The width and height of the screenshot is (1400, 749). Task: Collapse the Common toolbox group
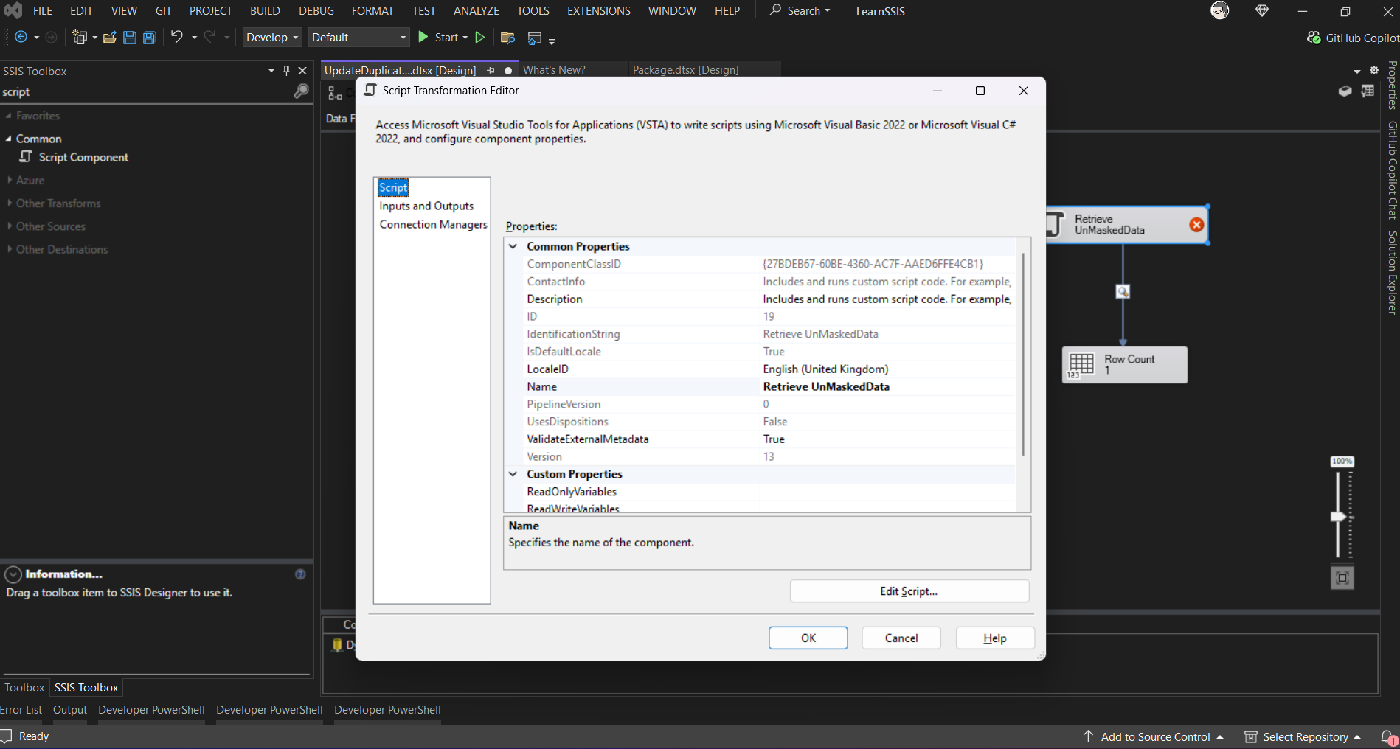tap(8, 139)
